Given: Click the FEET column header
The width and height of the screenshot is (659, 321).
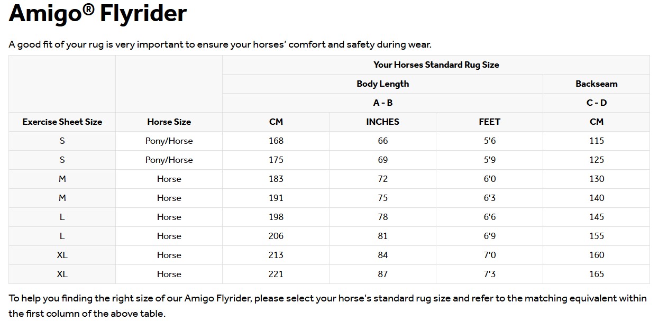Looking at the screenshot, I should pos(490,122).
